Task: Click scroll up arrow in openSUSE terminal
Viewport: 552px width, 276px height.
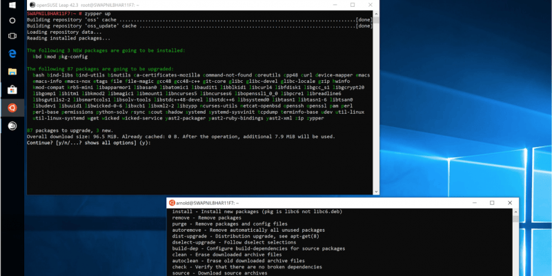Action: coord(376,14)
